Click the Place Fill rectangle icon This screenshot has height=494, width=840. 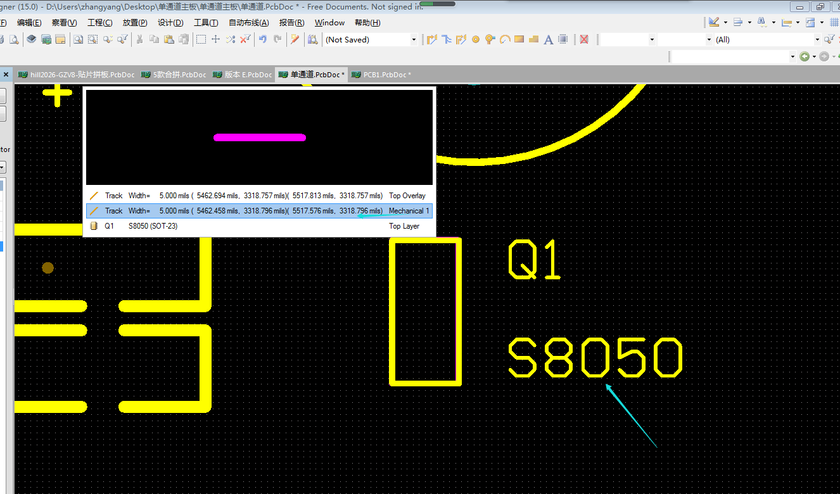tap(519, 39)
